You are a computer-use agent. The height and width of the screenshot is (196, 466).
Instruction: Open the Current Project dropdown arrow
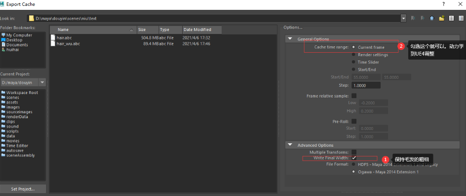pyautogui.click(x=42, y=82)
